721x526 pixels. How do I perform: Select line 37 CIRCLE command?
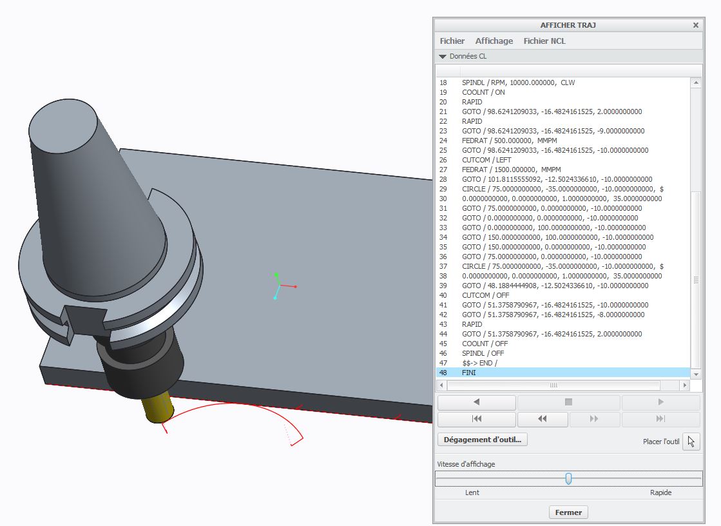pos(563,266)
